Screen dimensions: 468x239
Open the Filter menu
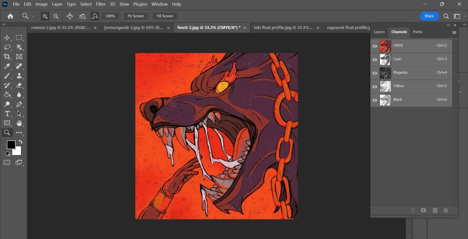tap(101, 4)
